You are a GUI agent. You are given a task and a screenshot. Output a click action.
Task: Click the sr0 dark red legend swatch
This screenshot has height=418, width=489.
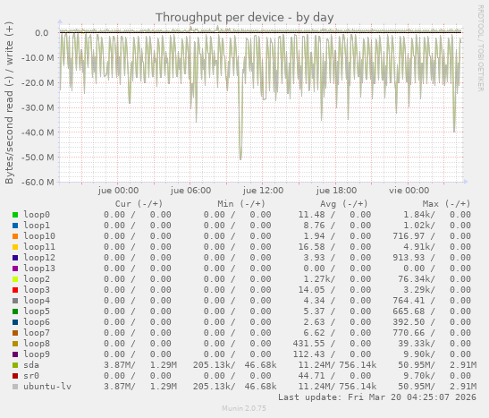[15, 376]
